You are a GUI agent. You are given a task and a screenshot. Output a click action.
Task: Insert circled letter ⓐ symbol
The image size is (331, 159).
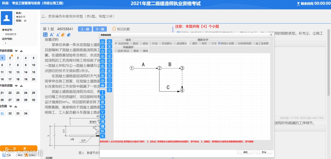(x=109, y=42)
